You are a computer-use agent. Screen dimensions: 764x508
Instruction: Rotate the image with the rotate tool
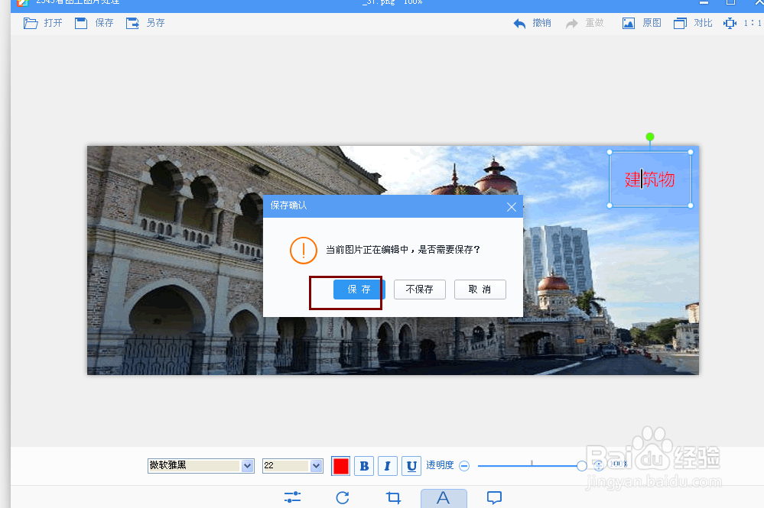coord(343,497)
